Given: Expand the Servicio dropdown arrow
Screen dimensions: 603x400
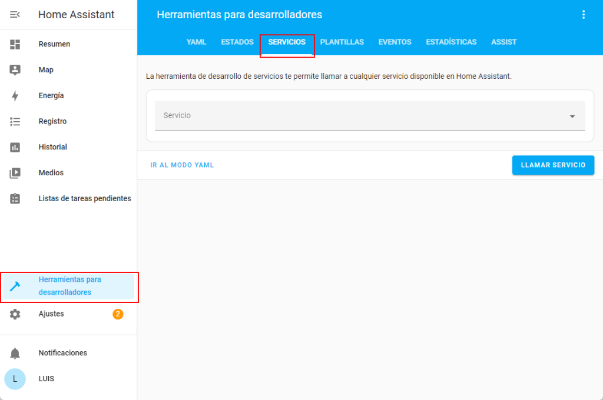Looking at the screenshot, I should tap(572, 116).
